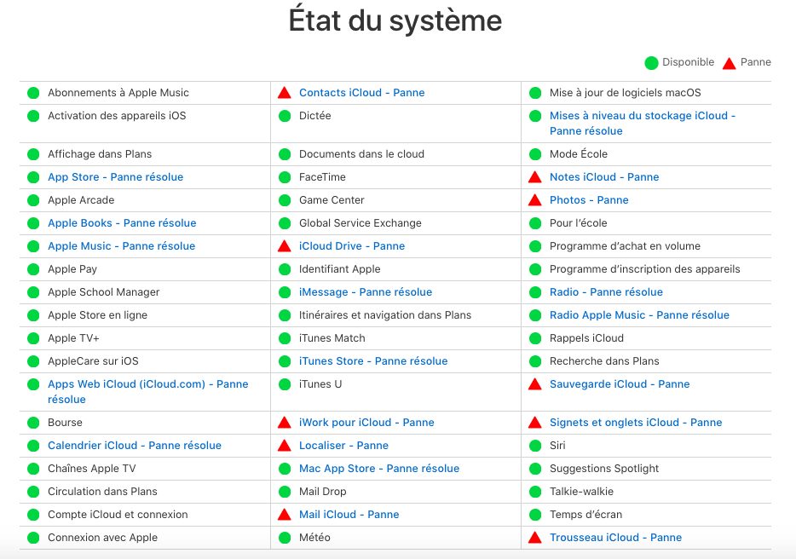
Task: Click the red triangle beside Trousseau iCloud
Action: [x=535, y=538]
